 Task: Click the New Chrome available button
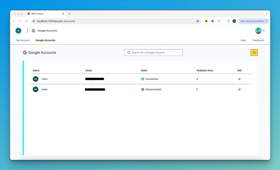[x=252, y=21]
